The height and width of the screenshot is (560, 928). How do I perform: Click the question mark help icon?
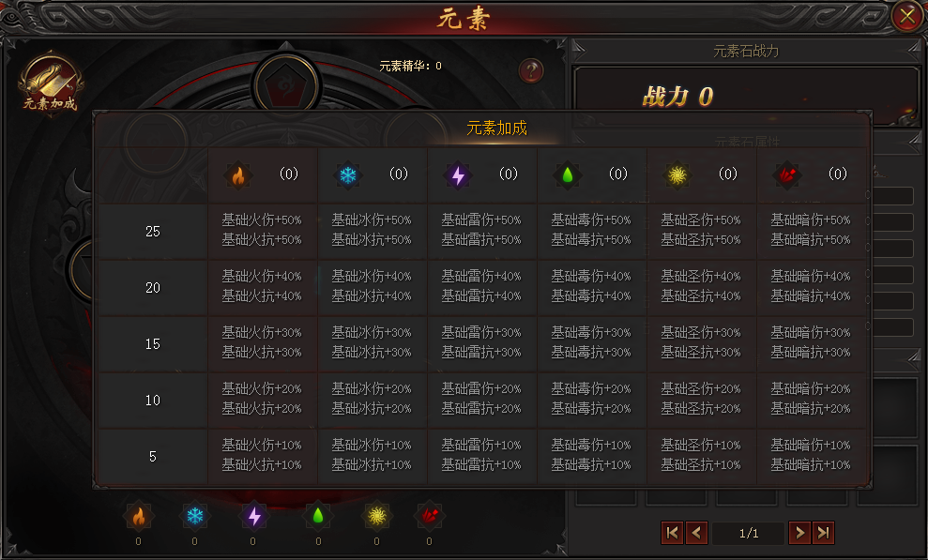pos(531,71)
